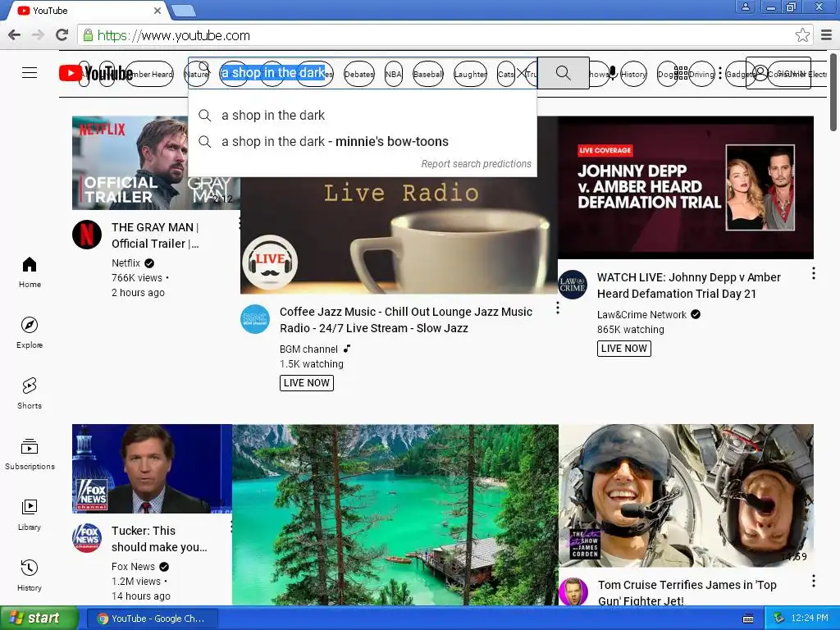Open options for Coffee Jazz Music video
The image size is (840, 630).
[558, 308]
